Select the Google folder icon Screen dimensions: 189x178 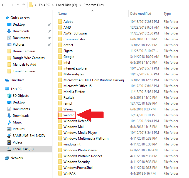pos(60,57)
